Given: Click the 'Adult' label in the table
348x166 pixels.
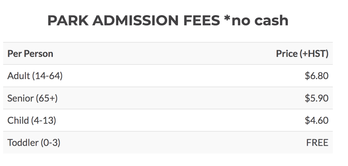Looking at the screenshot, I should click(18, 76).
